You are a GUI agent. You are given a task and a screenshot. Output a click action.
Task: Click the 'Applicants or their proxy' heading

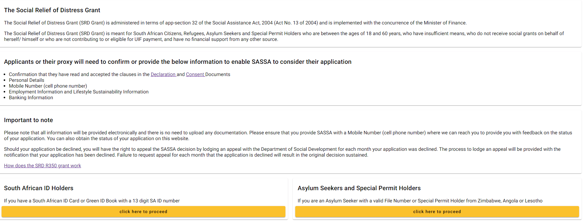click(177, 62)
